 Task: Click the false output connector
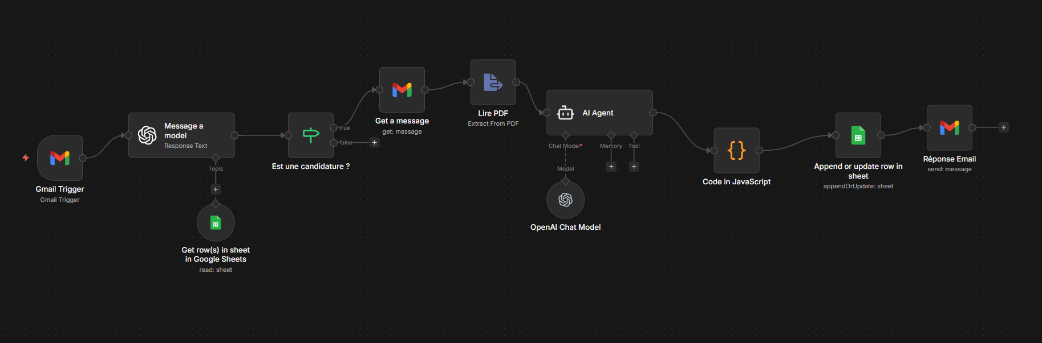click(334, 143)
